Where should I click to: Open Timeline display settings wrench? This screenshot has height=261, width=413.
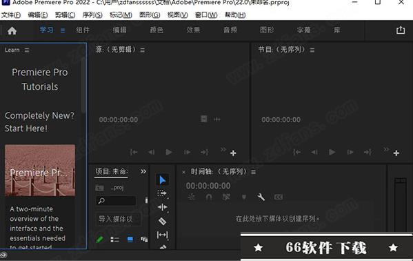coord(261,197)
